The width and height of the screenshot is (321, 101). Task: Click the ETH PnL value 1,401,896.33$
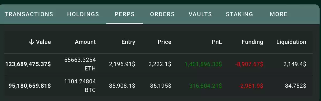(x=203, y=64)
